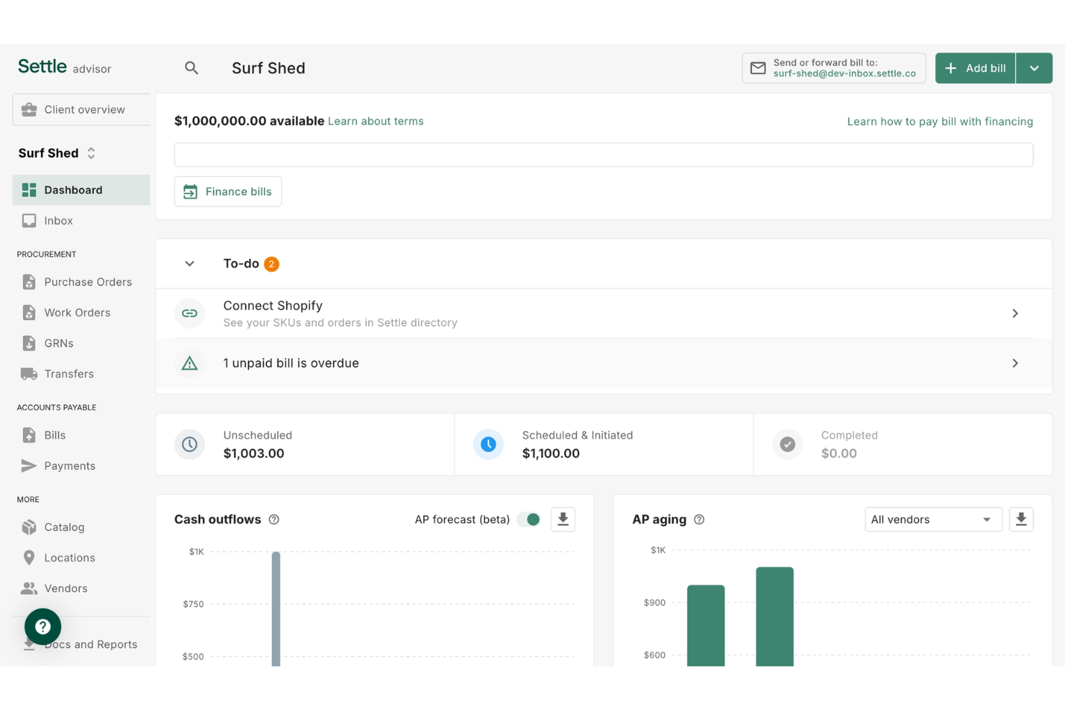This screenshot has height=710, width=1065.
Task: Download the Cash outflows chart data
Action: (x=563, y=519)
